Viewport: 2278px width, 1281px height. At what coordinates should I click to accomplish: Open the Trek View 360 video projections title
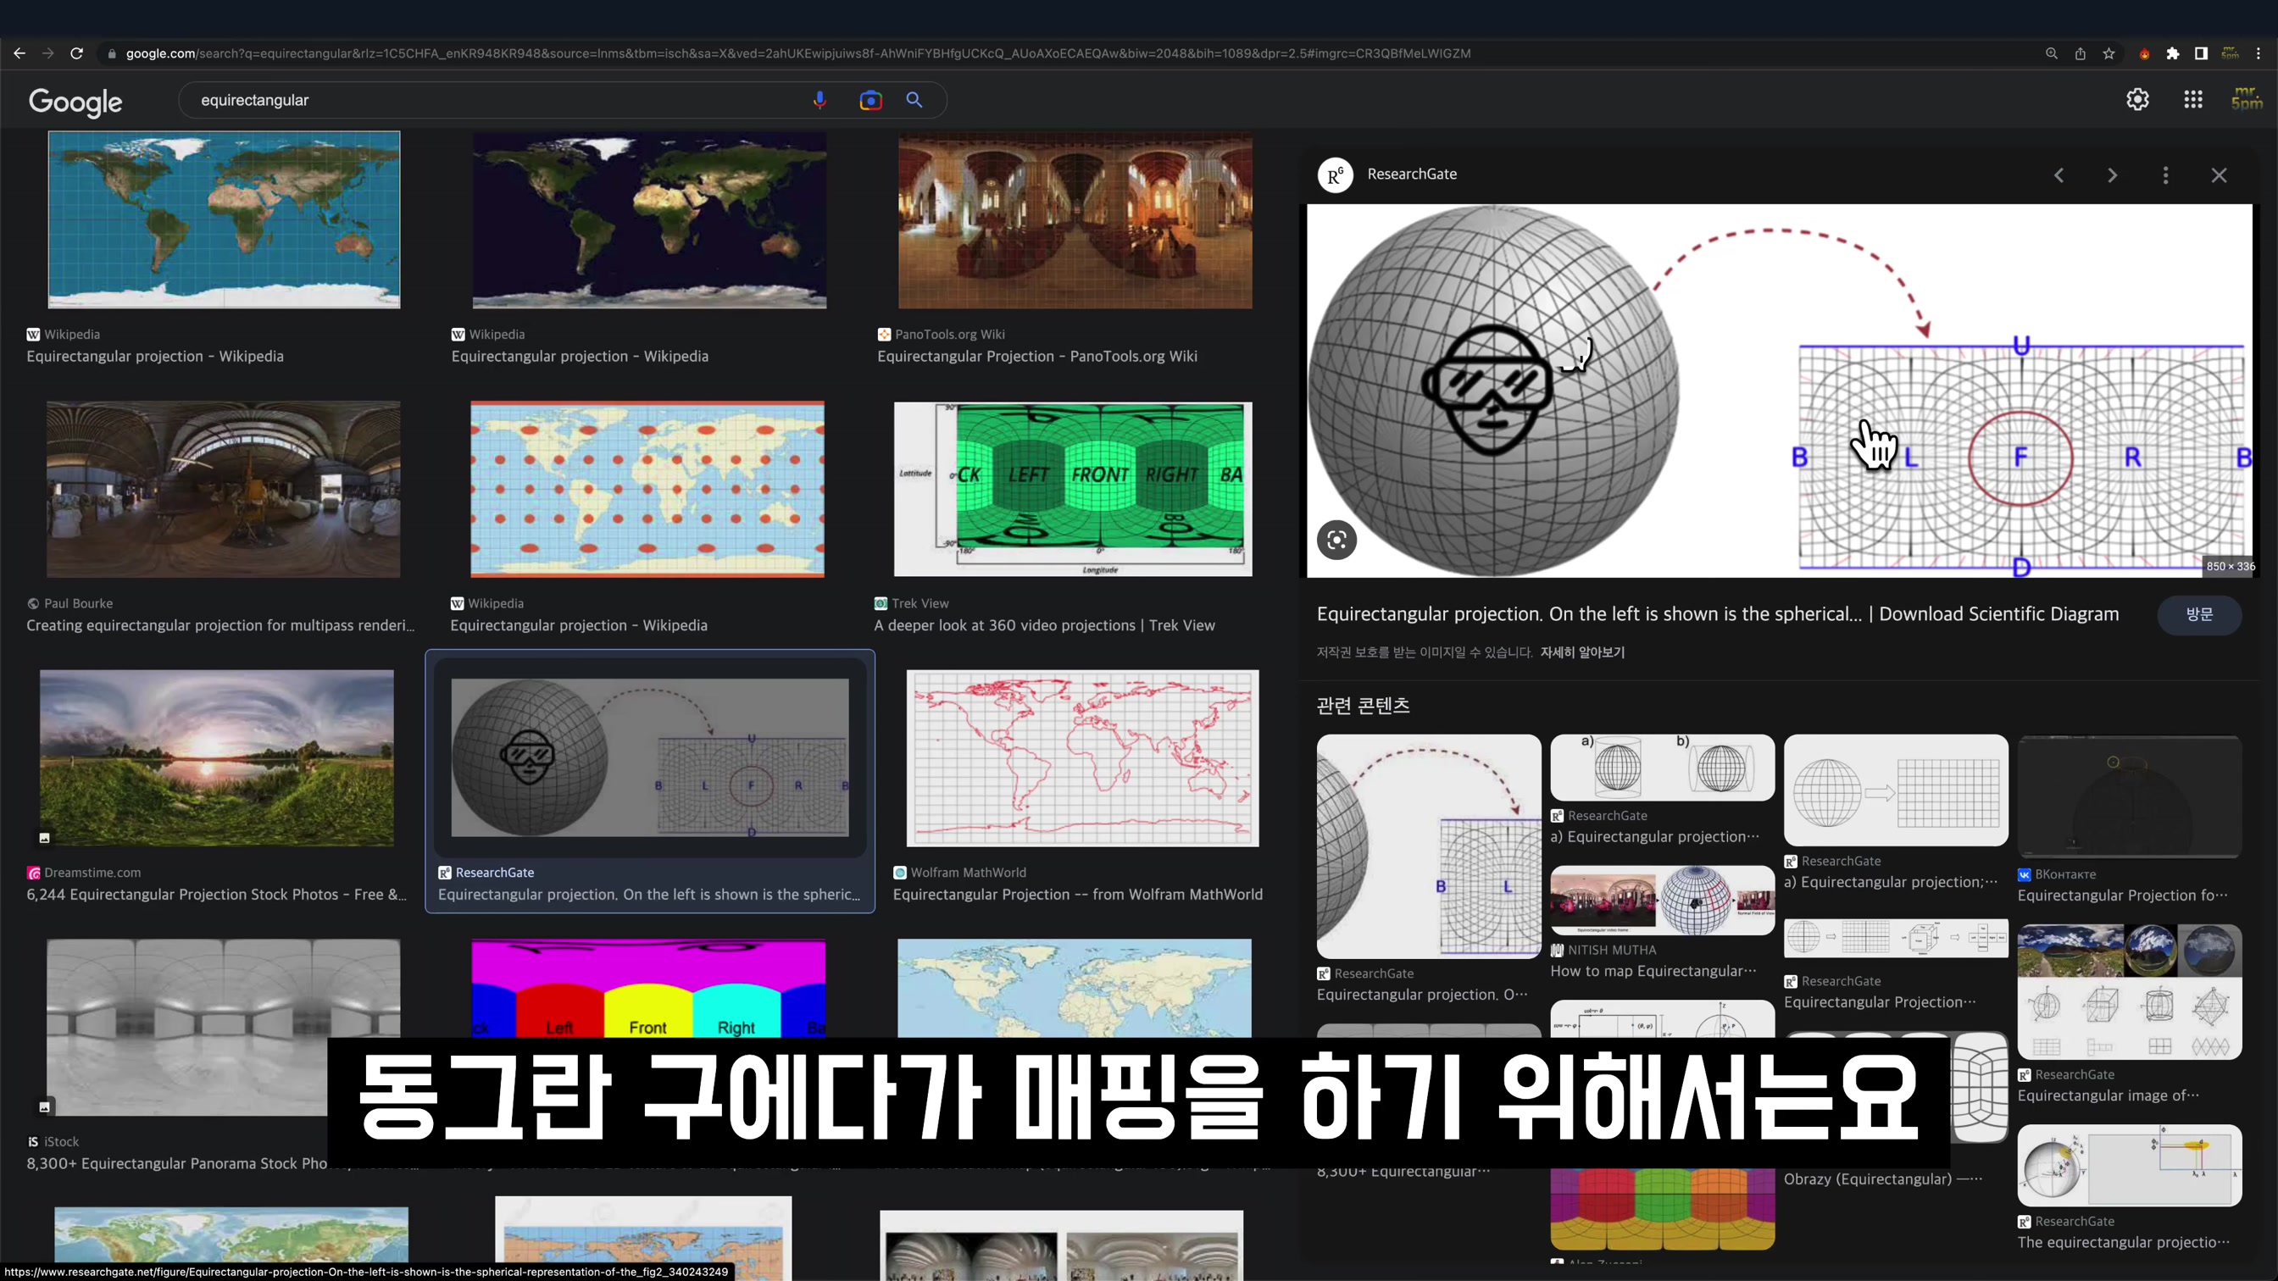[x=1044, y=625]
